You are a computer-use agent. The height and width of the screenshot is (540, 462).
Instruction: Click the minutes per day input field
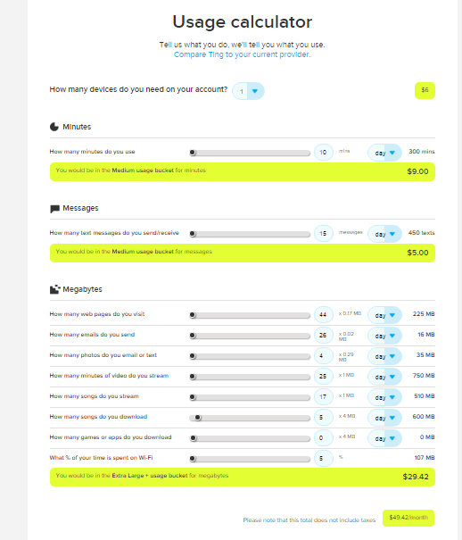[324, 153]
